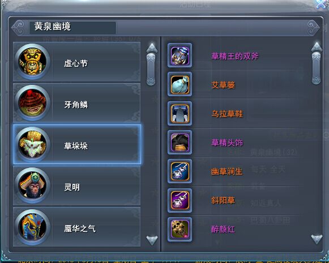Close the 黄泉幽境 window
This screenshot has height=263, width=329.
coord(321,4)
